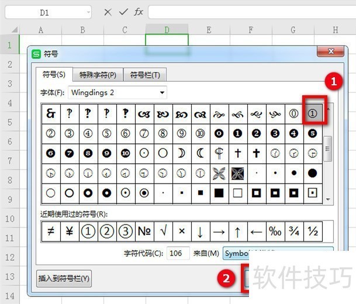The width and height of the screenshot is (356, 304).
Task: Select the ampersand symbol in symbol grid
Action: point(51,114)
